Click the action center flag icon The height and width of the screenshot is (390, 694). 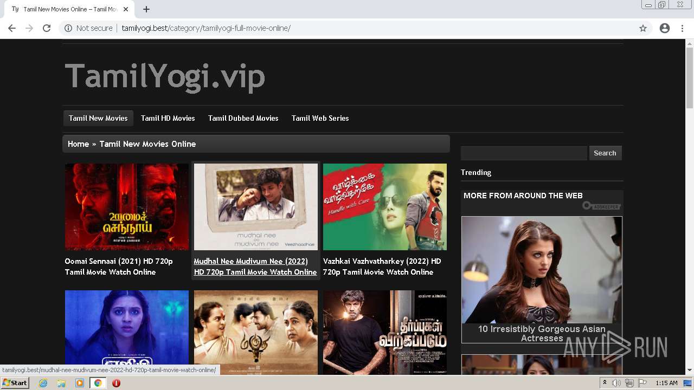tap(642, 383)
